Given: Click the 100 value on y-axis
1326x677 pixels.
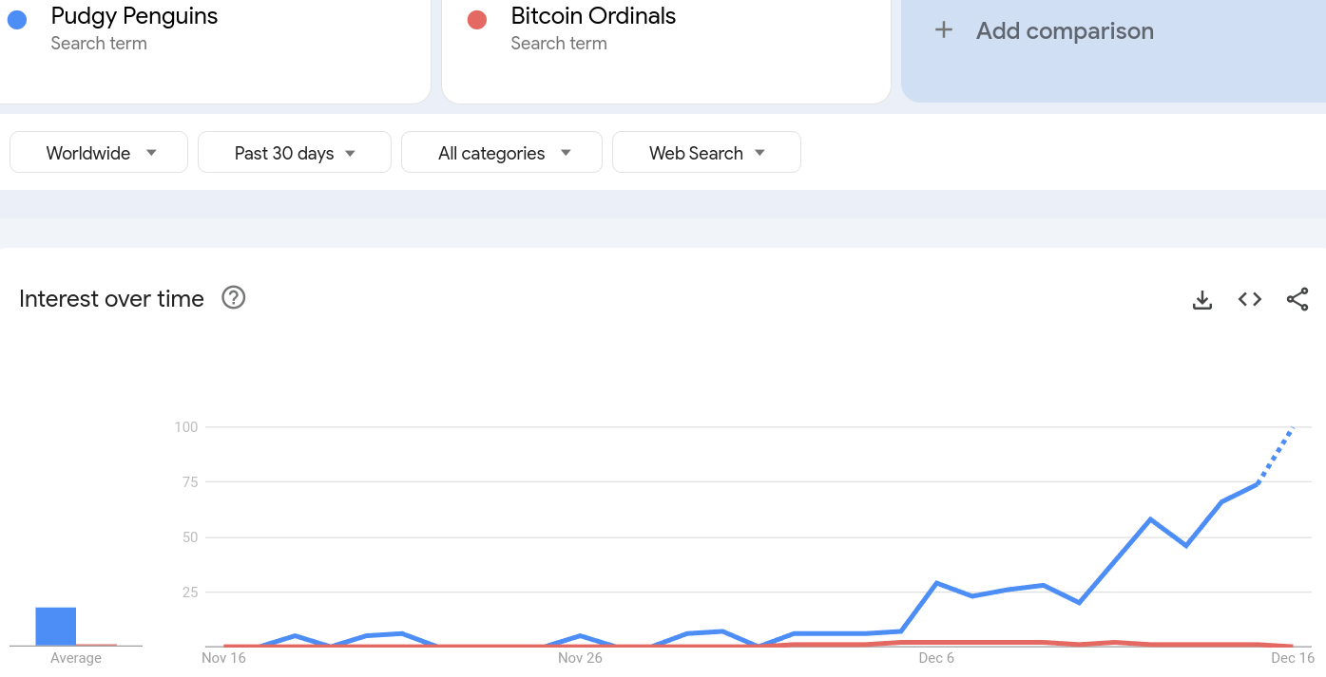Looking at the screenshot, I should [186, 427].
